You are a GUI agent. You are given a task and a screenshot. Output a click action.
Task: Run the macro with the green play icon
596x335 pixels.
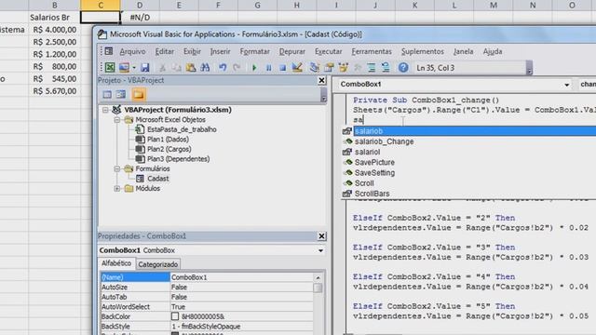(254, 68)
